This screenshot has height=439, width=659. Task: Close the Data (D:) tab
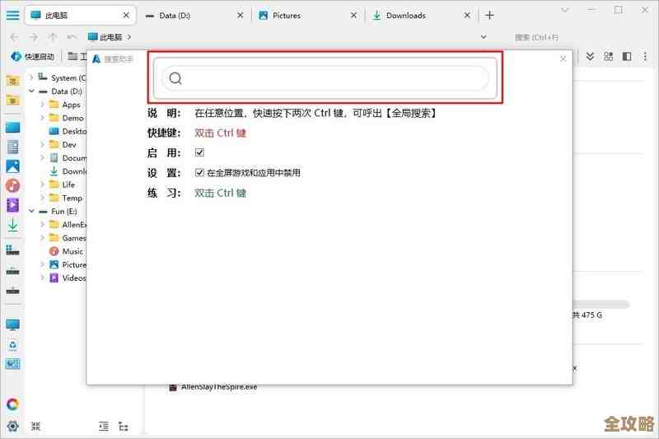(240, 16)
